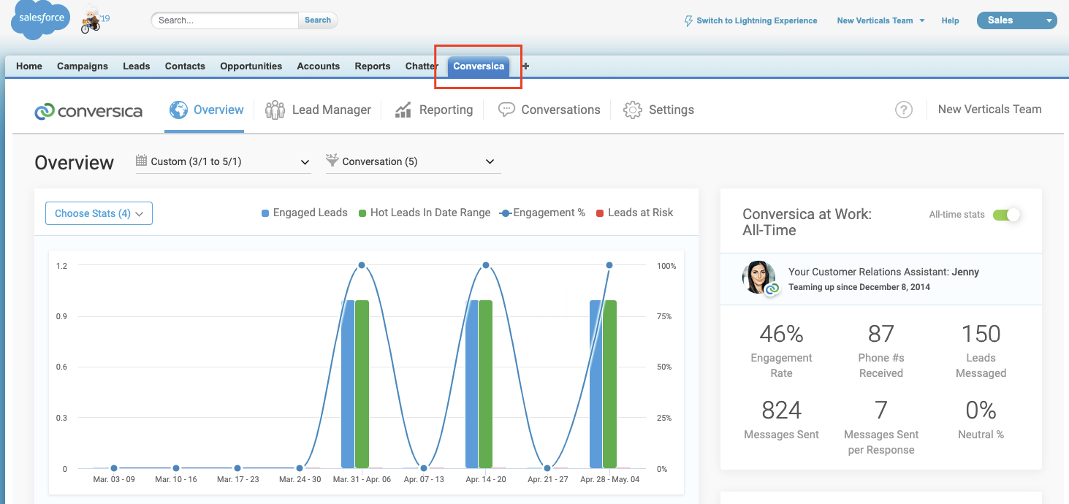
Task: Open the New Verticals Team user menu
Action: [x=880, y=20]
